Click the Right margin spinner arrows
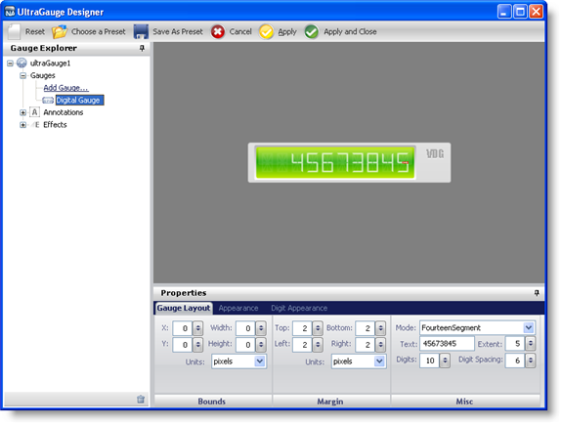Image resolution: width=561 pixels, height=424 pixels. pos(381,344)
